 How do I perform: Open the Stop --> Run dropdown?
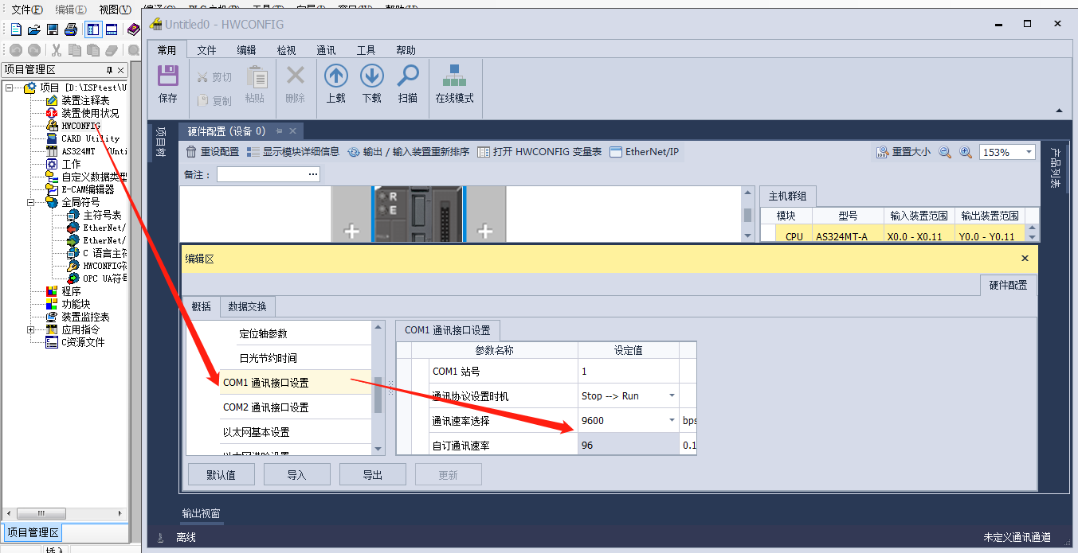[x=671, y=396]
